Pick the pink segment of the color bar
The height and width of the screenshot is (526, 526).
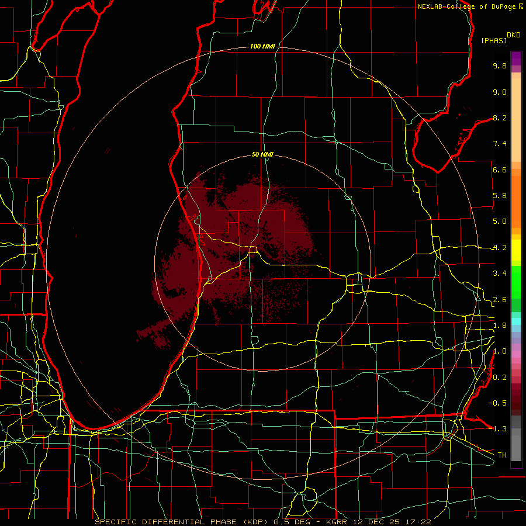click(516, 354)
